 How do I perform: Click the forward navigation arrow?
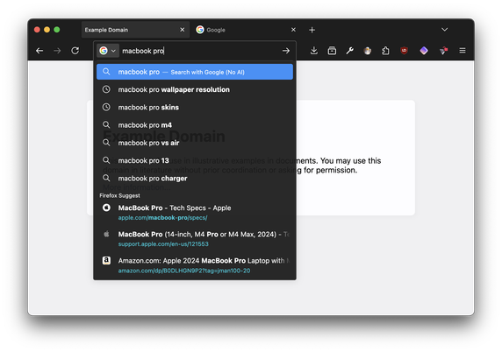pyautogui.click(x=57, y=51)
